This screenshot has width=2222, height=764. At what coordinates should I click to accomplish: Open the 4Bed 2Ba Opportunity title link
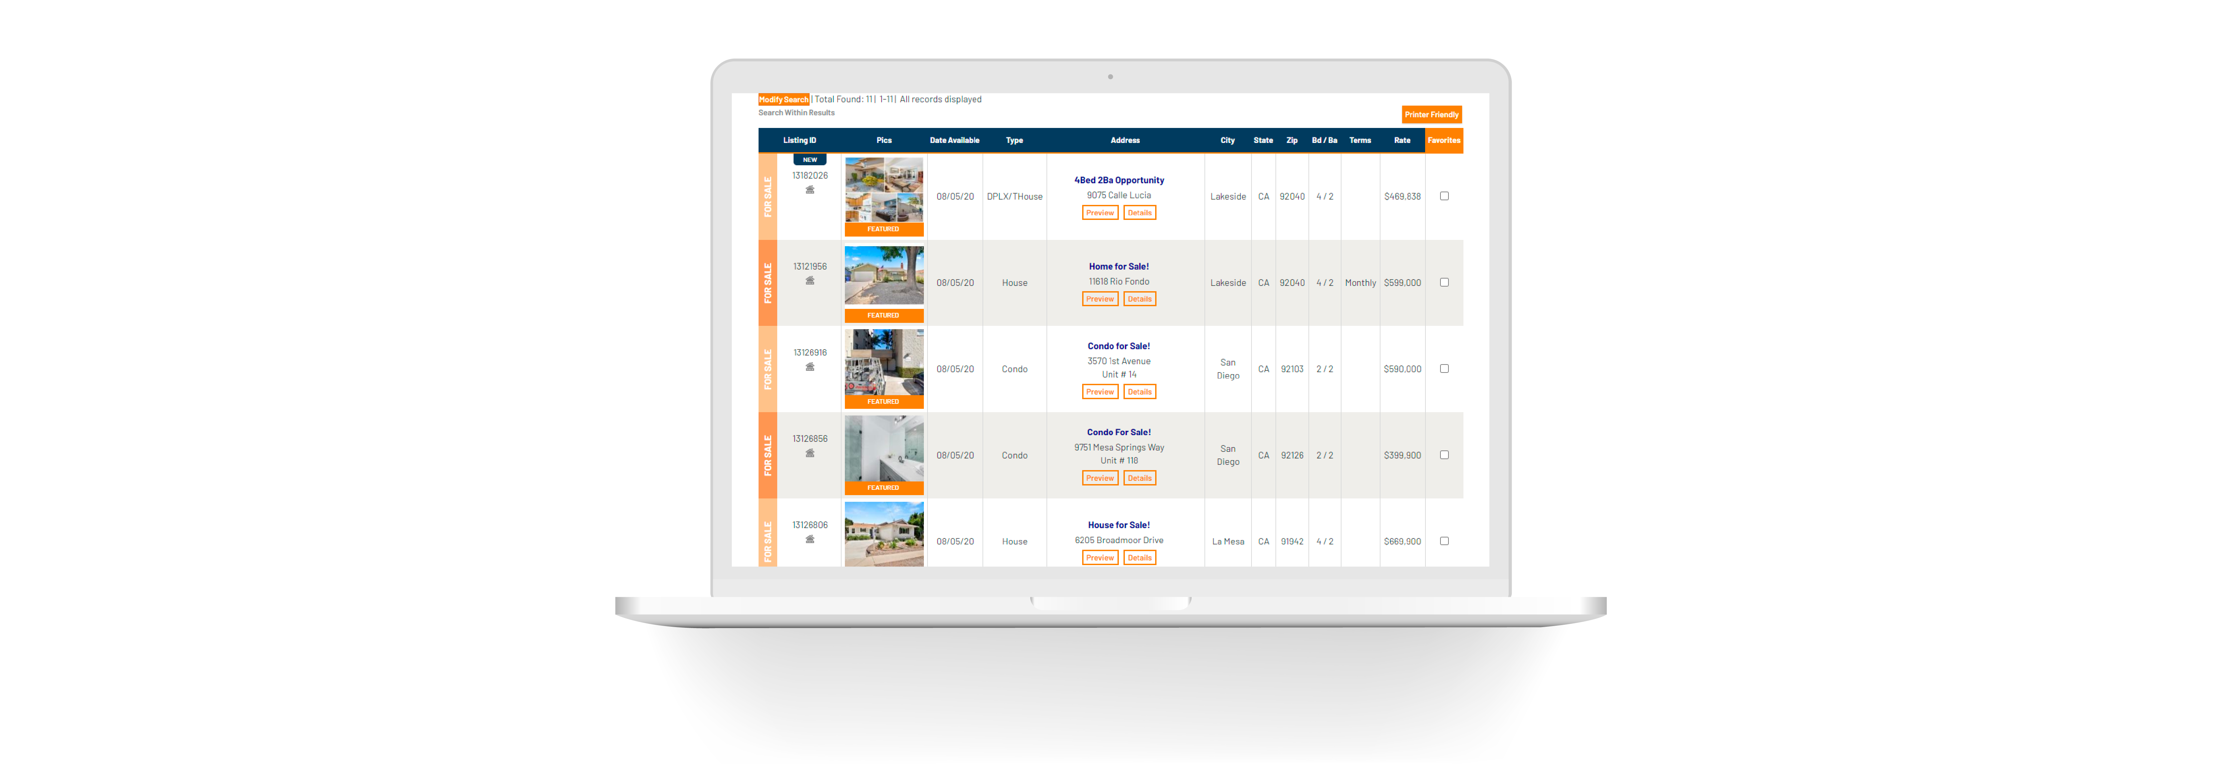pyautogui.click(x=1119, y=180)
